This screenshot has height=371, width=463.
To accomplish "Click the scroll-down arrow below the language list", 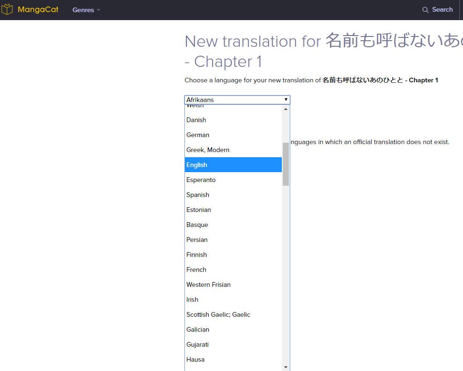I will [x=286, y=367].
